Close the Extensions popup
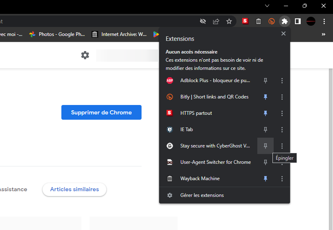Image resolution: width=333 pixels, height=230 pixels. [x=283, y=33]
